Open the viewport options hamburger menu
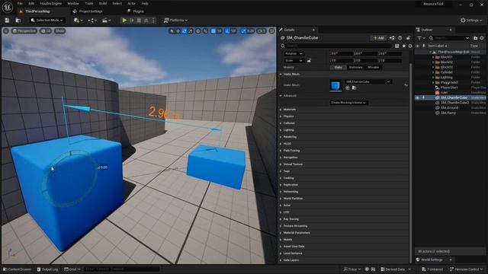 (6, 30)
